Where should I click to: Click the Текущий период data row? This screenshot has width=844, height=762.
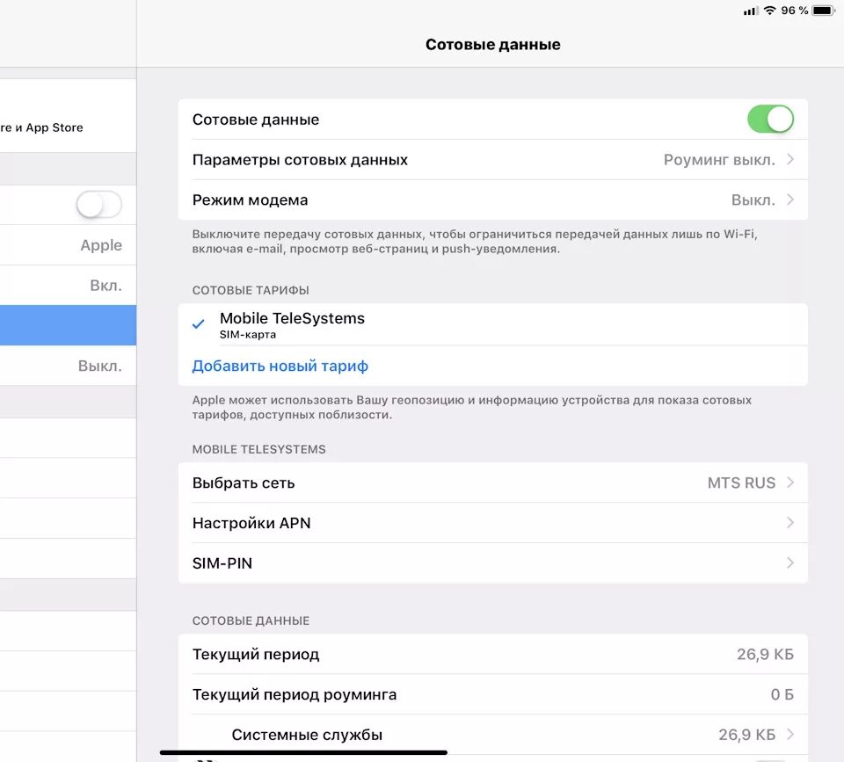point(492,654)
